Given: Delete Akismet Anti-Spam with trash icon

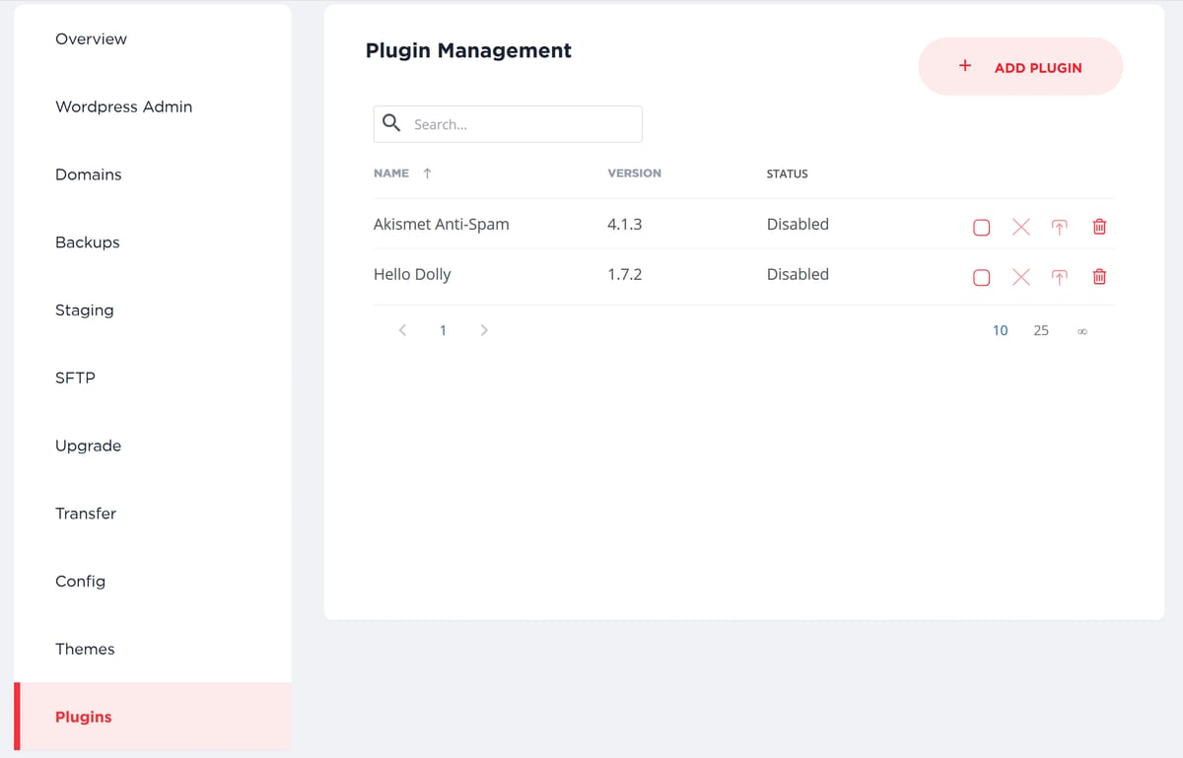Looking at the screenshot, I should 1099,227.
